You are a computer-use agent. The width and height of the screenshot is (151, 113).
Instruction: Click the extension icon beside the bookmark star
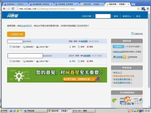click(x=143, y=9)
